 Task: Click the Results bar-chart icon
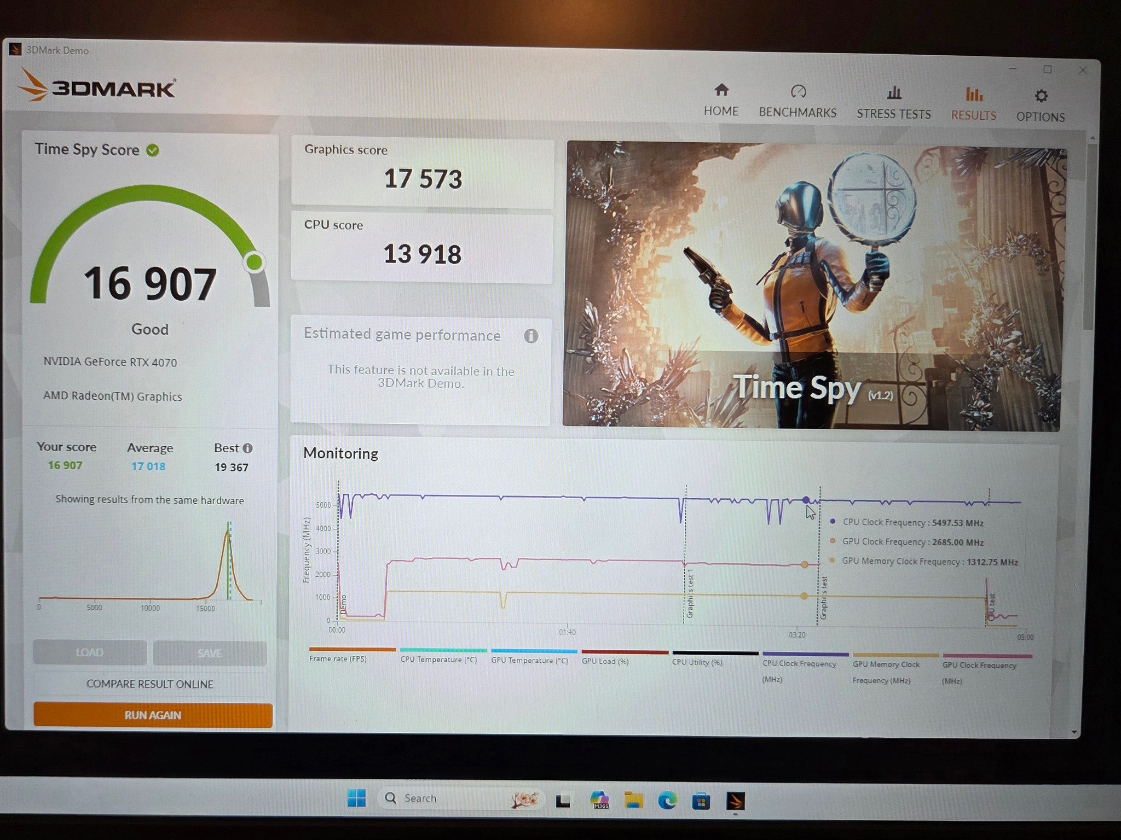click(973, 94)
